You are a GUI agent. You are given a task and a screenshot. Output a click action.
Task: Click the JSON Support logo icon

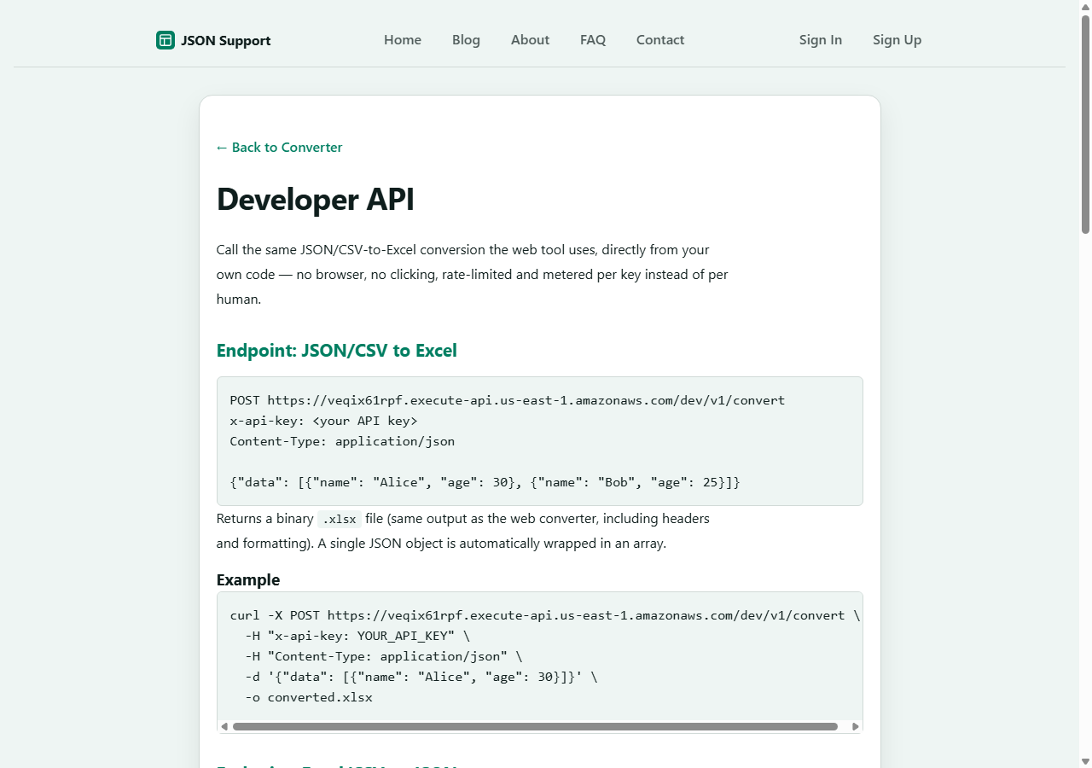pyautogui.click(x=166, y=40)
